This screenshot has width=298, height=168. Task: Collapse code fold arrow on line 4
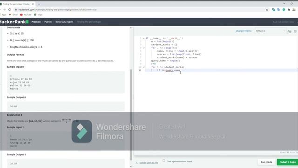(144, 48)
